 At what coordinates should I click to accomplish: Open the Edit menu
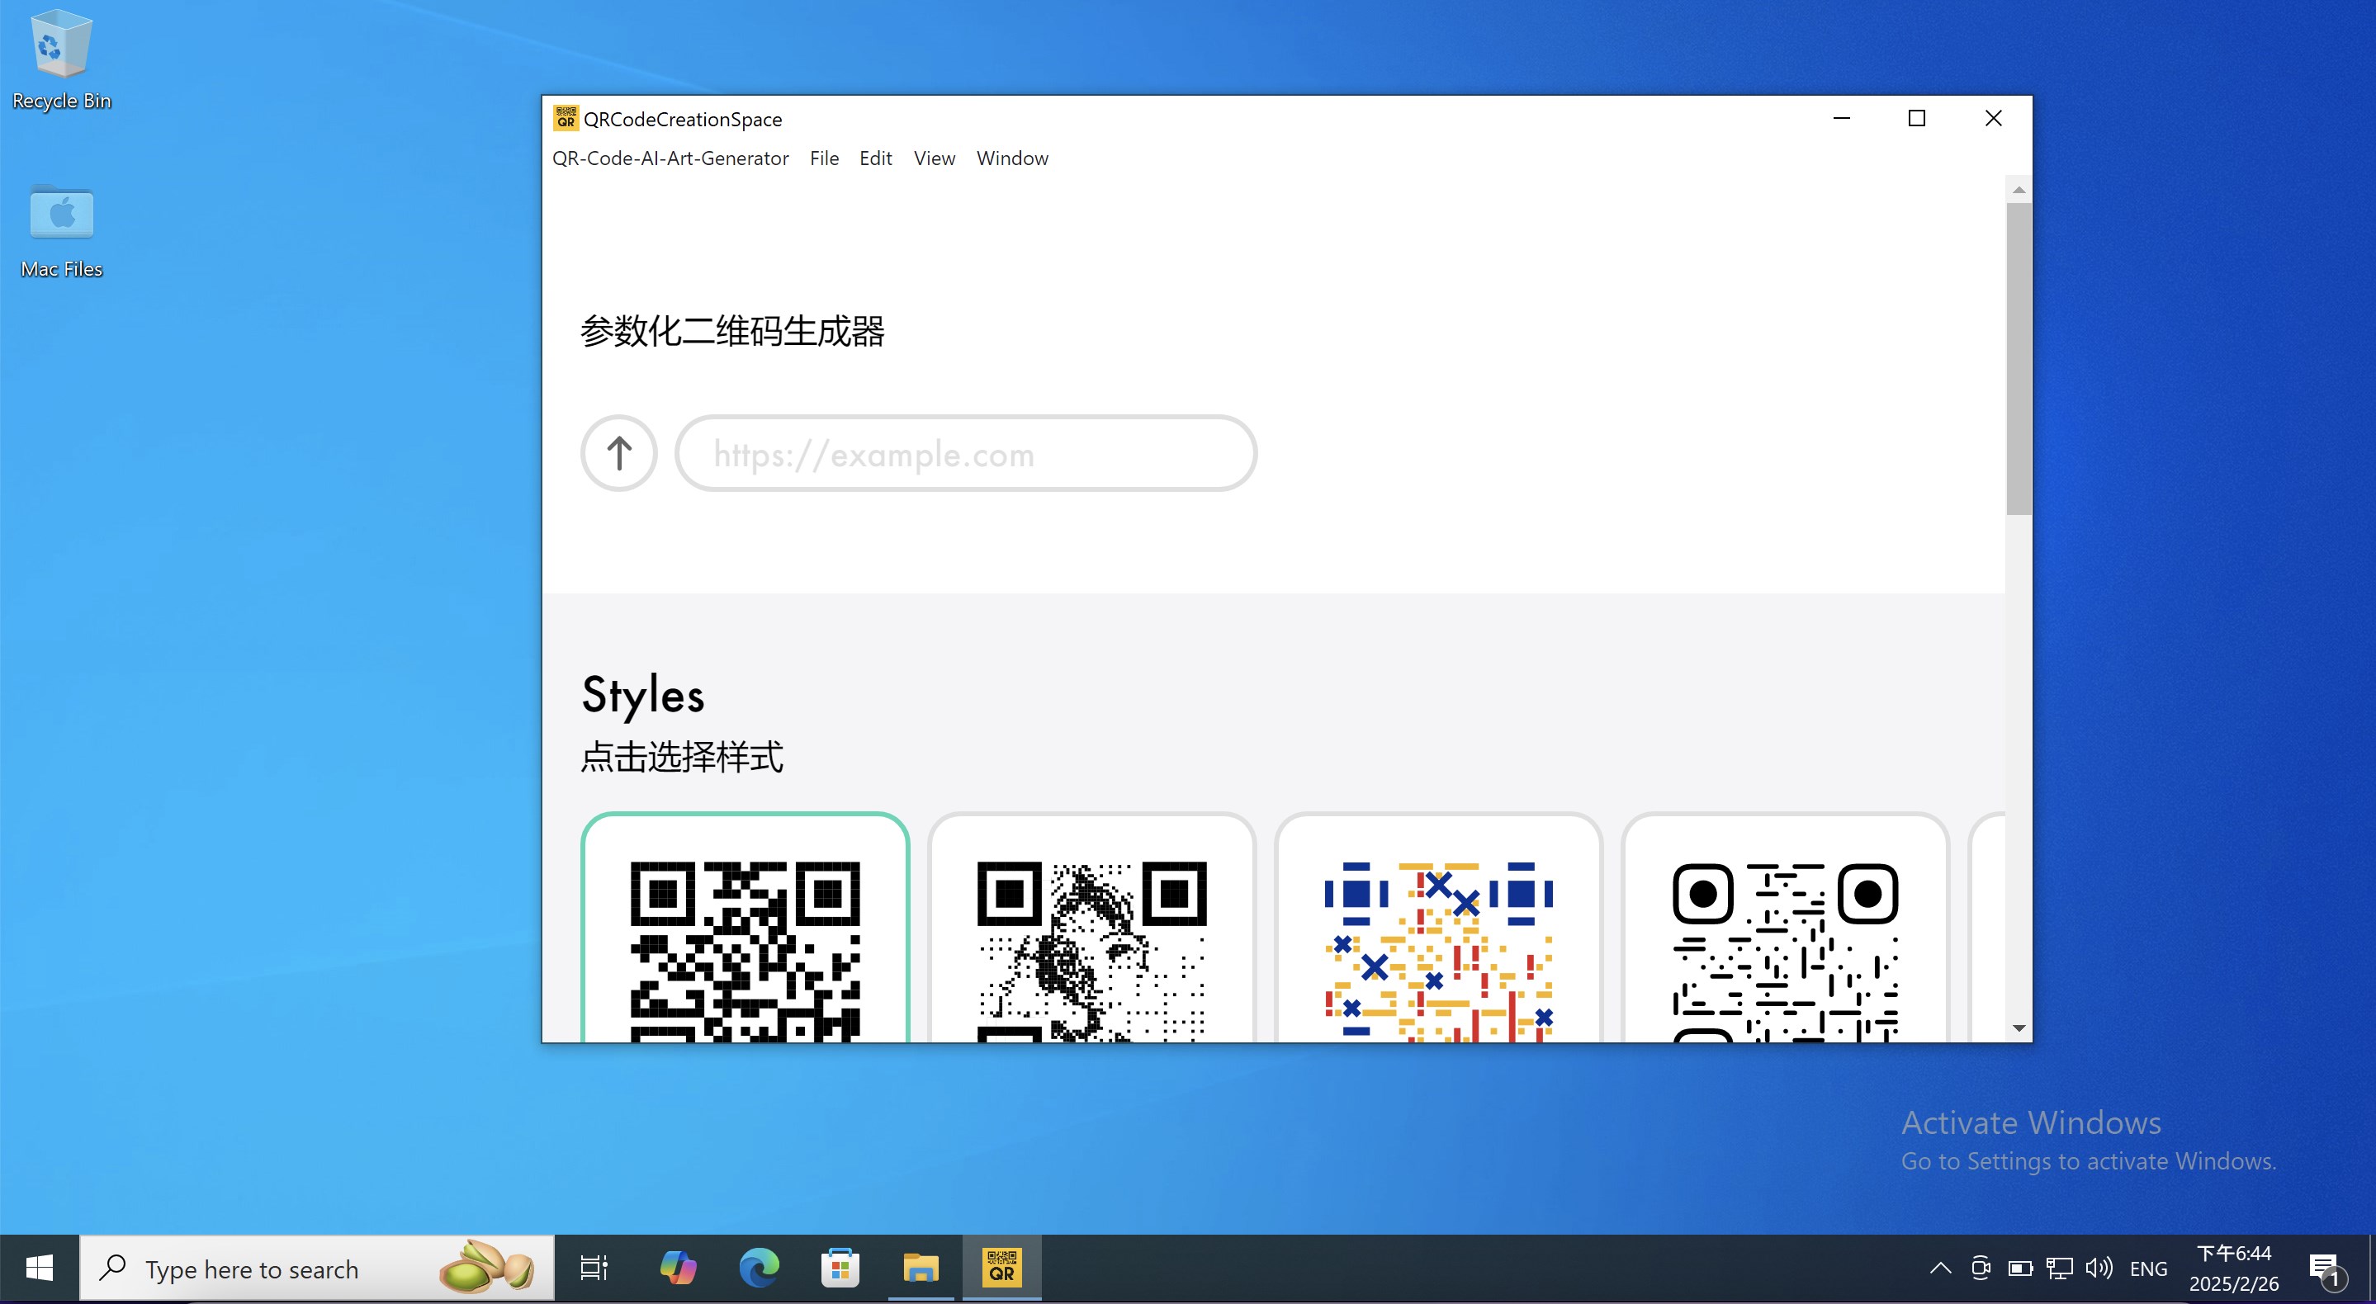point(874,158)
